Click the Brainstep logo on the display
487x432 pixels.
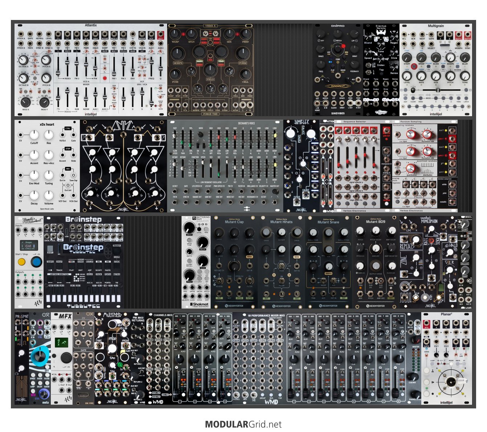(x=83, y=248)
